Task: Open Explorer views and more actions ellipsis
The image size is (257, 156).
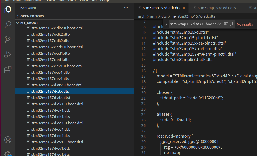Action: tap(126, 8)
